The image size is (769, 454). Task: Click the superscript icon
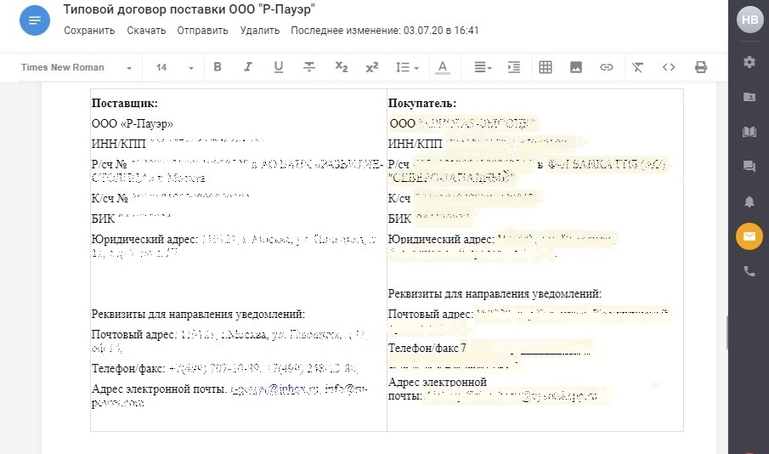pyautogui.click(x=371, y=67)
